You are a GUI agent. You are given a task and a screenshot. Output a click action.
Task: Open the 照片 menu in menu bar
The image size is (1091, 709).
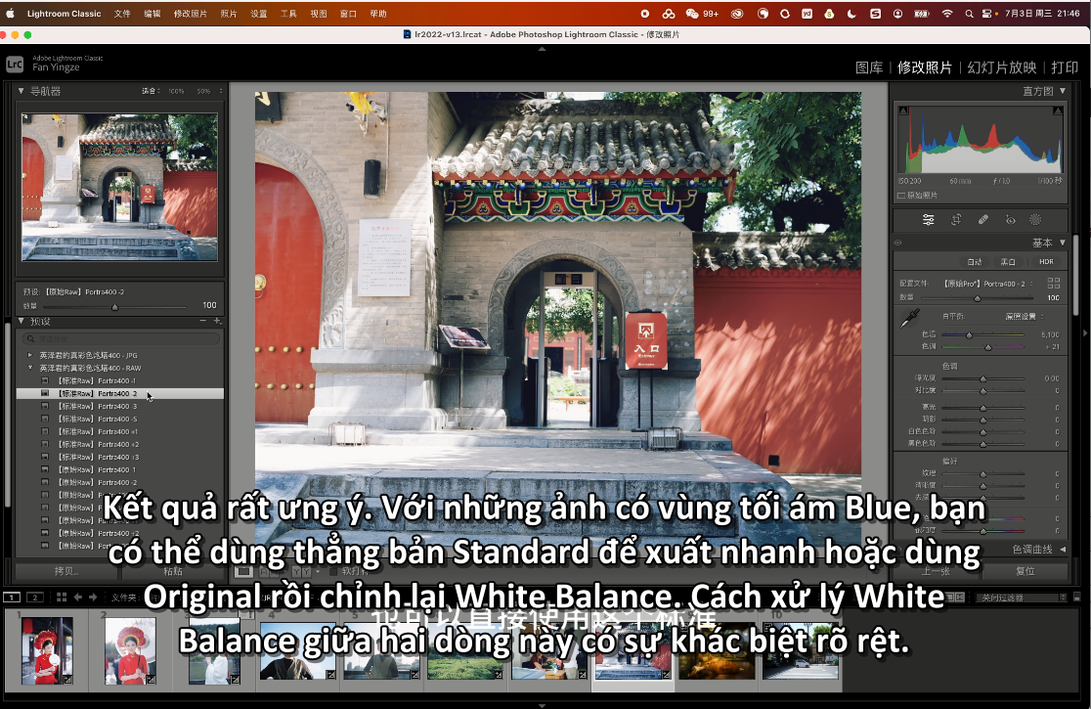[x=228, y=14]
